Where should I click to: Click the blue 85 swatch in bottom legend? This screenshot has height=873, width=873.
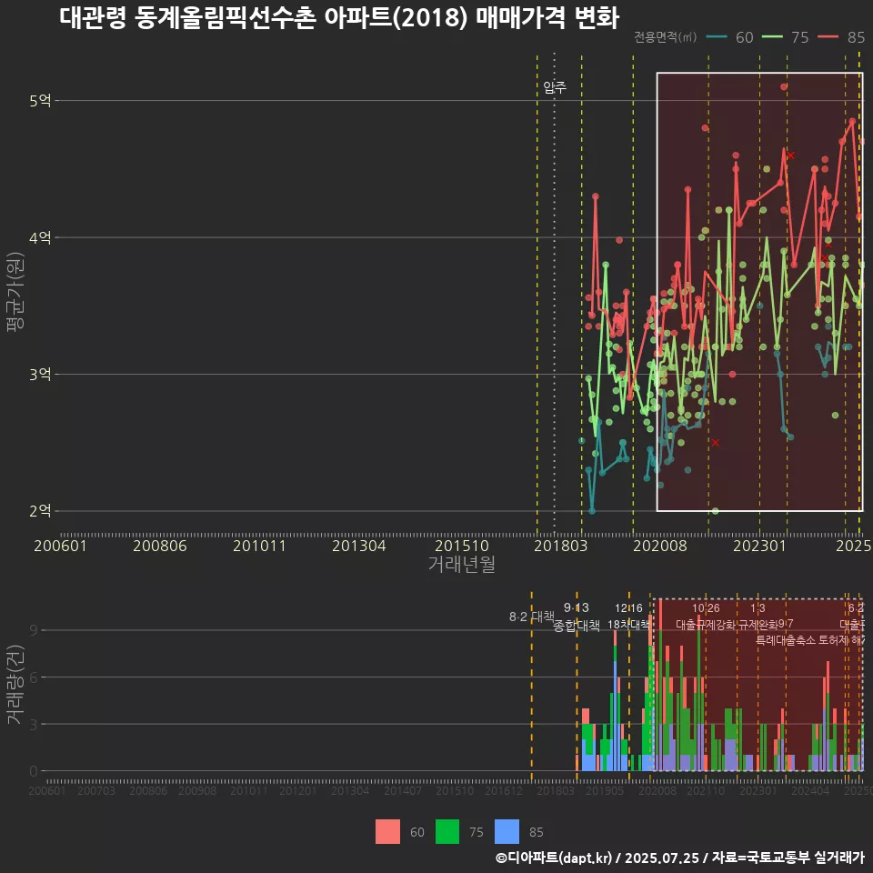point(507,832)
